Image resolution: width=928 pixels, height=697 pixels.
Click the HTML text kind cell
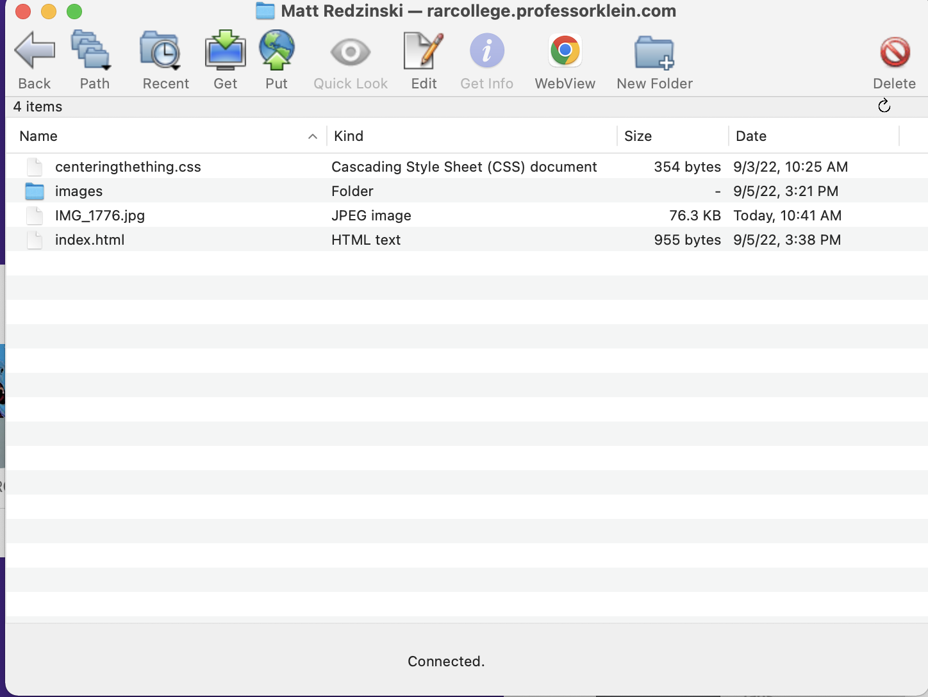[366, 240]
